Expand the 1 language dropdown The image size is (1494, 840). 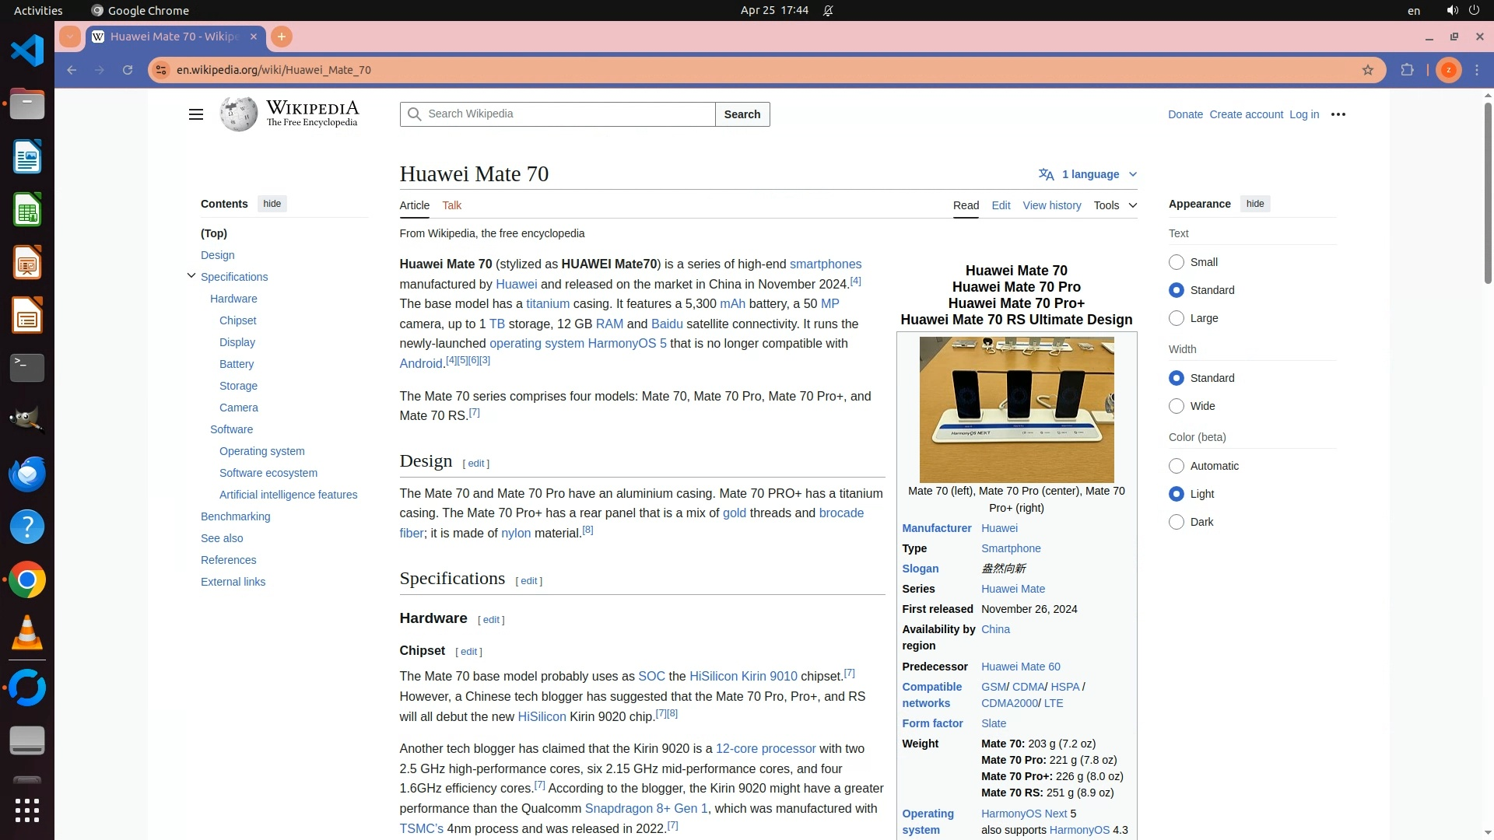coord(1089,174)
